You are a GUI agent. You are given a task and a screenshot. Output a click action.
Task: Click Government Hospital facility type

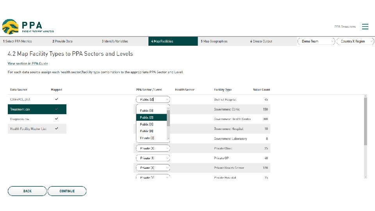(229, 129)
